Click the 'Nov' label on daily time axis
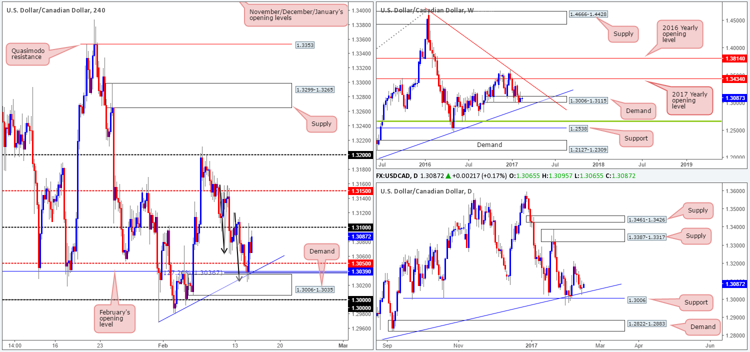Screen dimensions: 750x352 click(x=458, y=345)
